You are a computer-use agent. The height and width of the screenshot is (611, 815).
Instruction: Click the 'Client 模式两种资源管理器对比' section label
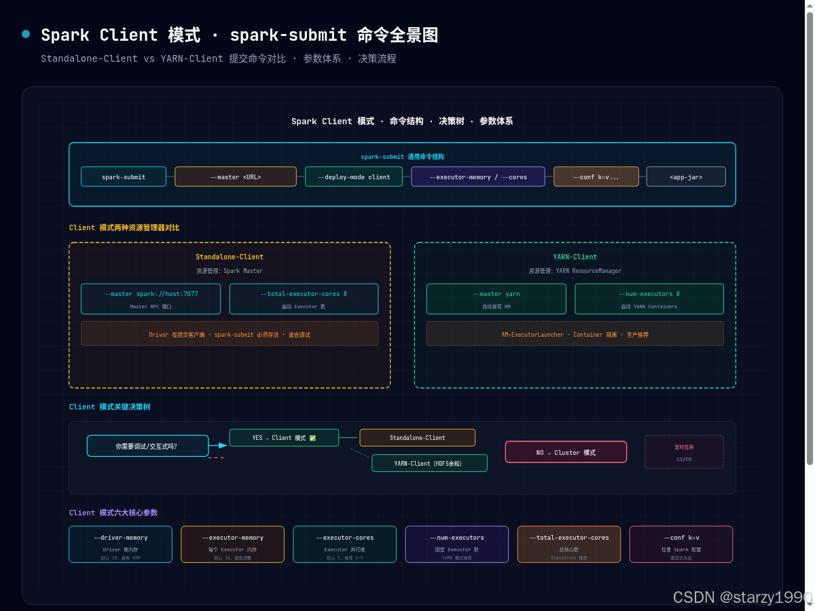[124, 227]
